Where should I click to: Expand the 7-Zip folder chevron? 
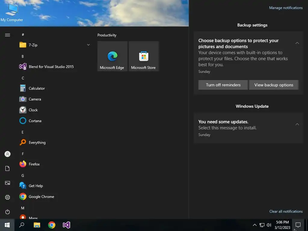click(88, 45)
